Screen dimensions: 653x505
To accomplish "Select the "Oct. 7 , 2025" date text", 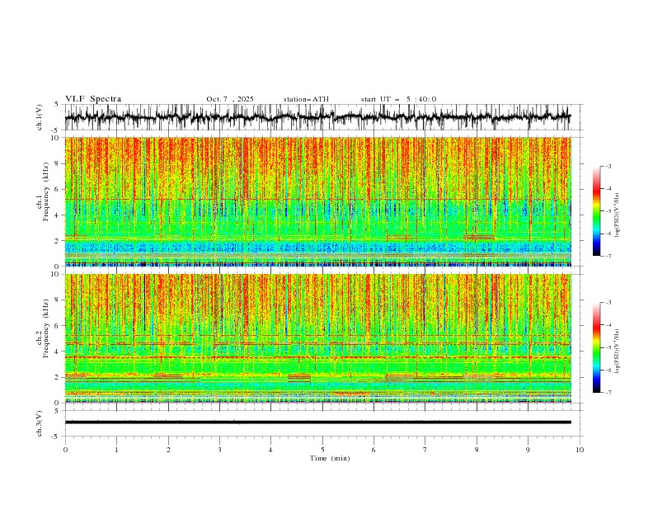I will click(x=230, y=99).
